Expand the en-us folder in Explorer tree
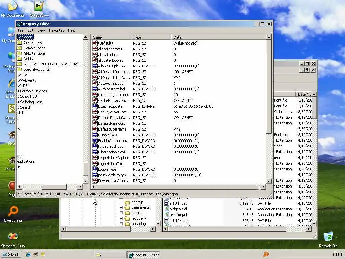 click(x=121, y=213)
